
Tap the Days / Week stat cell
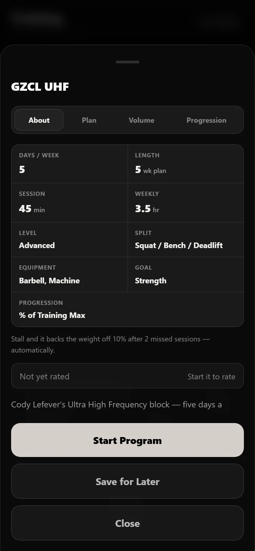pyautogui.click(x=70, y=164)
